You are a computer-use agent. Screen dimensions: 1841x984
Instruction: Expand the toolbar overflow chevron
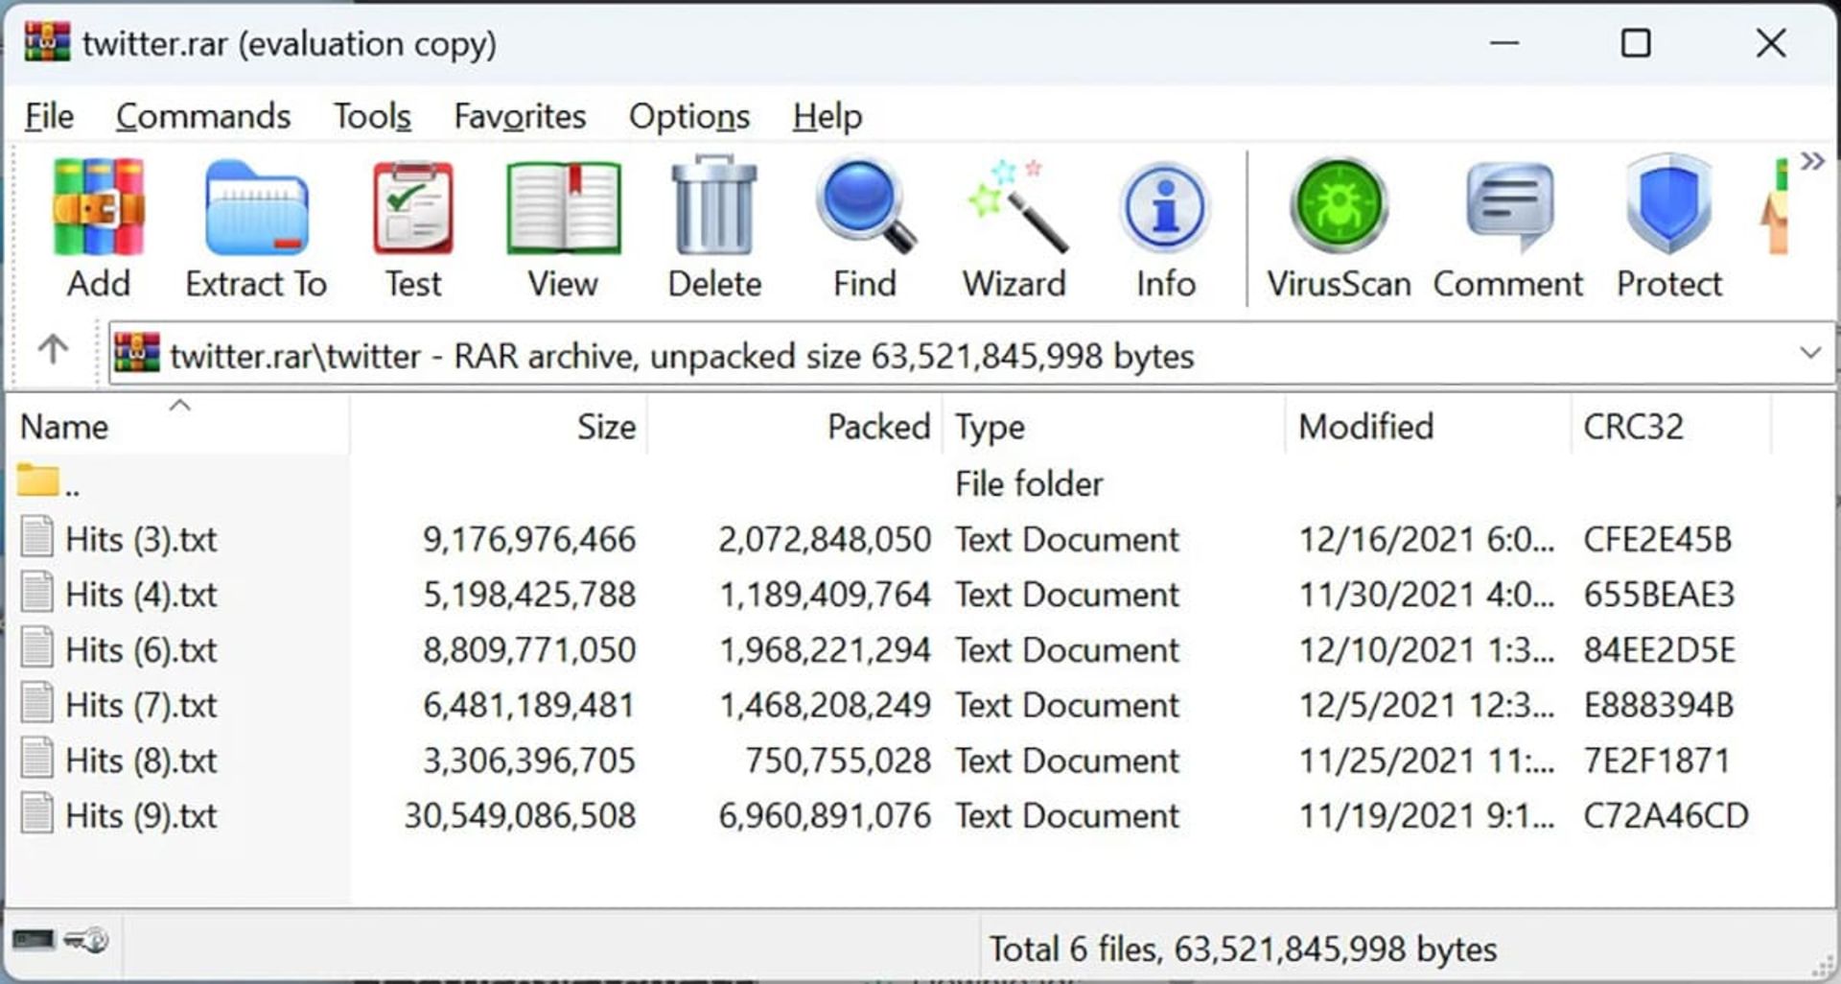pos(1812,161)
